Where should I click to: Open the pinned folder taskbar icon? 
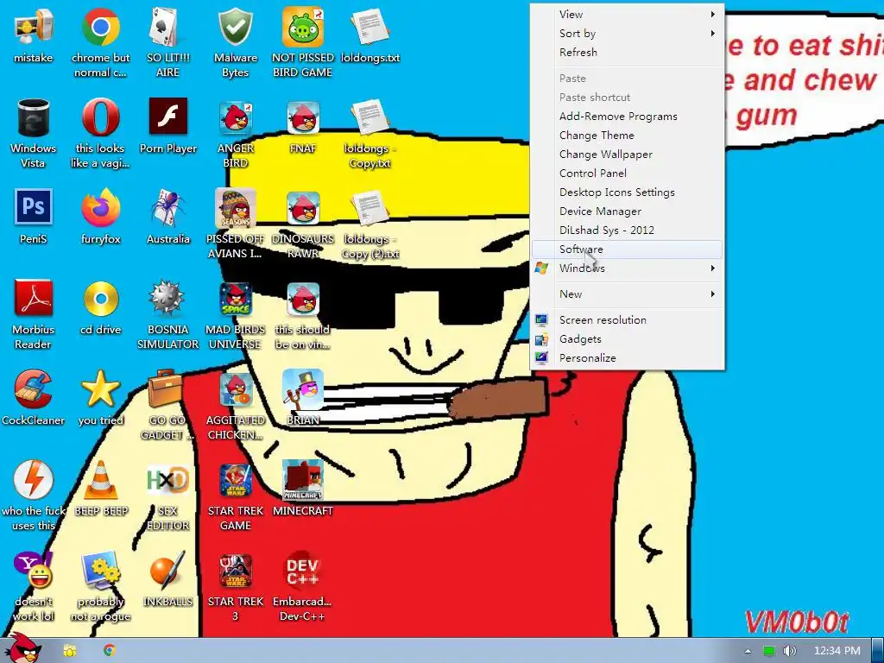[69, 651]
